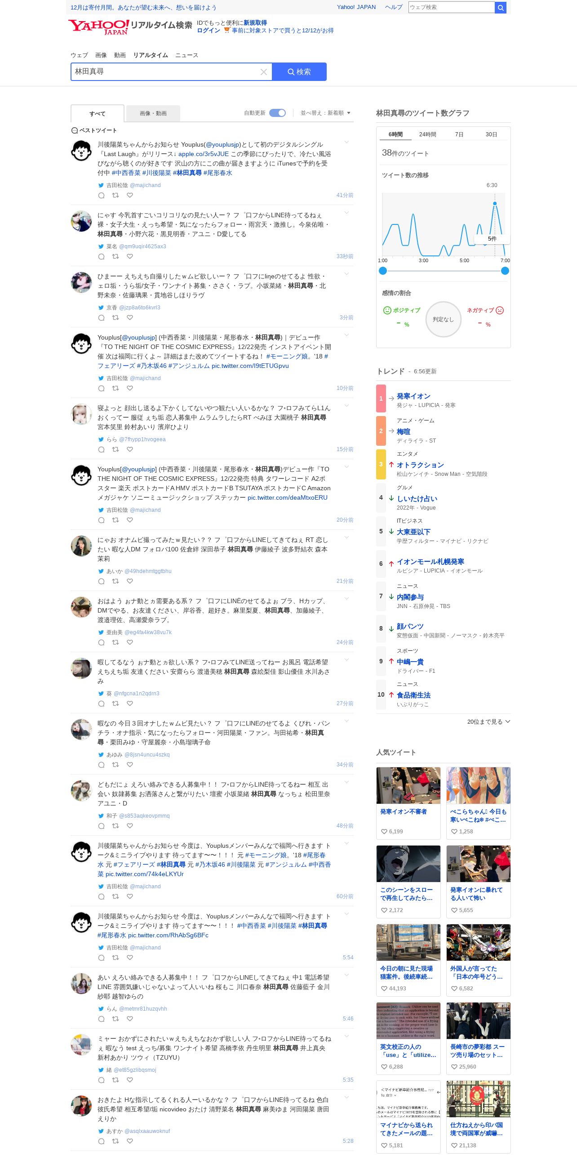Select the 24時間 graph tab
Viewport: 577px width, 1155px height.
(428, 134)
